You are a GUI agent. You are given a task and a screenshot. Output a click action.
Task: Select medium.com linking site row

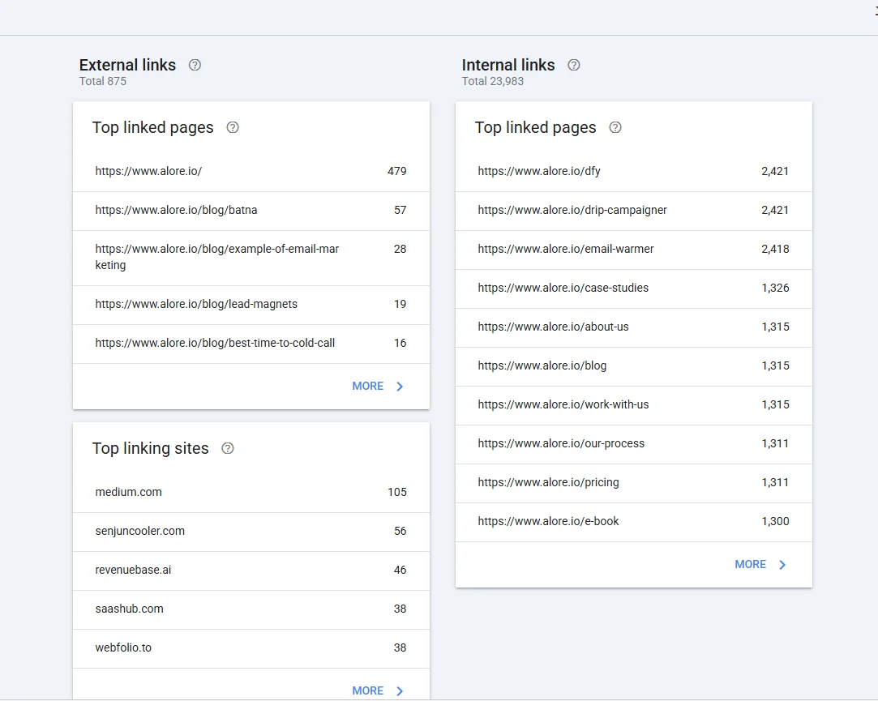[251, 493]
